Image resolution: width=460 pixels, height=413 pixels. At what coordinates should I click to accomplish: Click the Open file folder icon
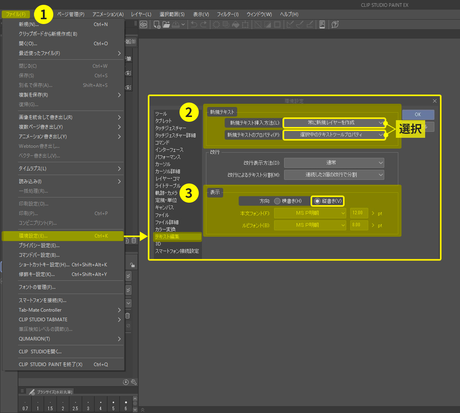tap(167, 24)
